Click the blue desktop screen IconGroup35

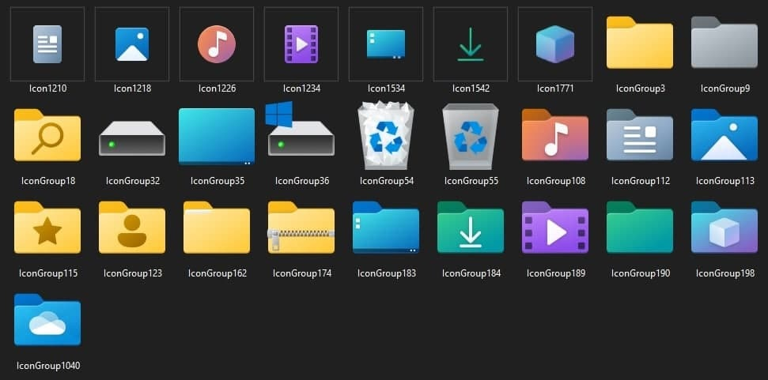pos(217,136)
